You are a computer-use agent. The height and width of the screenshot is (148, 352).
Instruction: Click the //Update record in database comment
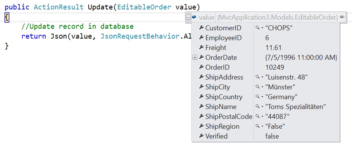pyautogui.click(x=77, y=26)
